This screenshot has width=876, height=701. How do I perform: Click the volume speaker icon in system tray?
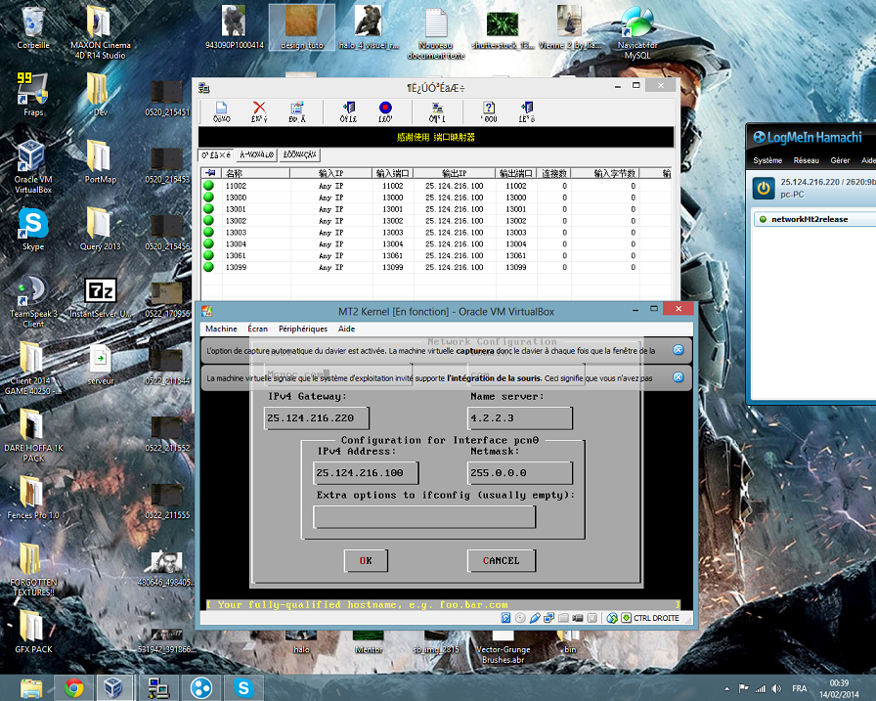pyautogui.click(x=776, y=688)
